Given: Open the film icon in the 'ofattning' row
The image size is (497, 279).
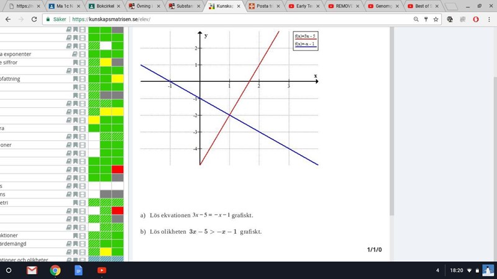Looking at the screenshot, I should point(82,79).
